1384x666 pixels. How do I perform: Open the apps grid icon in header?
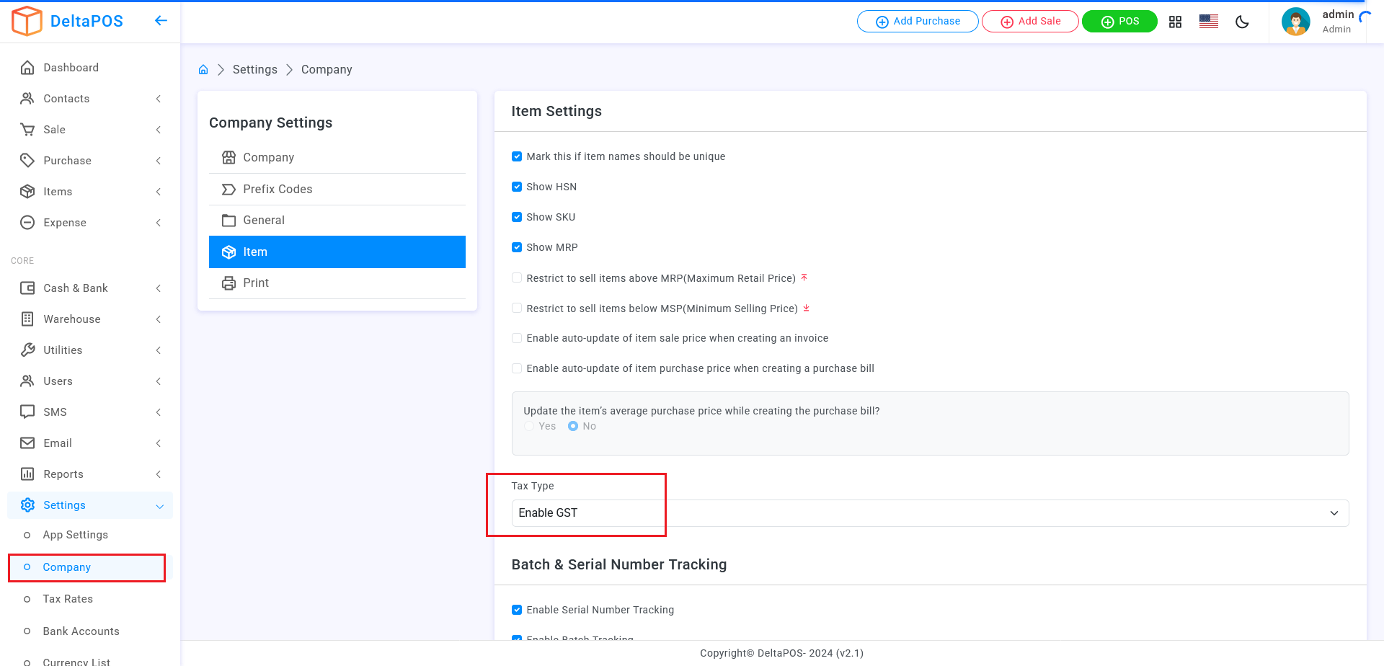tap(1175, 22)
